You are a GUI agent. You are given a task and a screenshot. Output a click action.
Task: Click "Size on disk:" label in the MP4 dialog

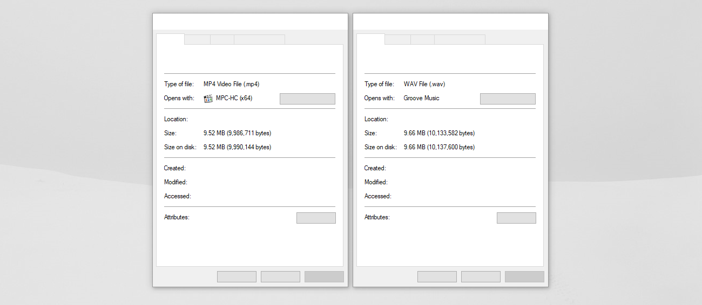[x=180, y=147]
